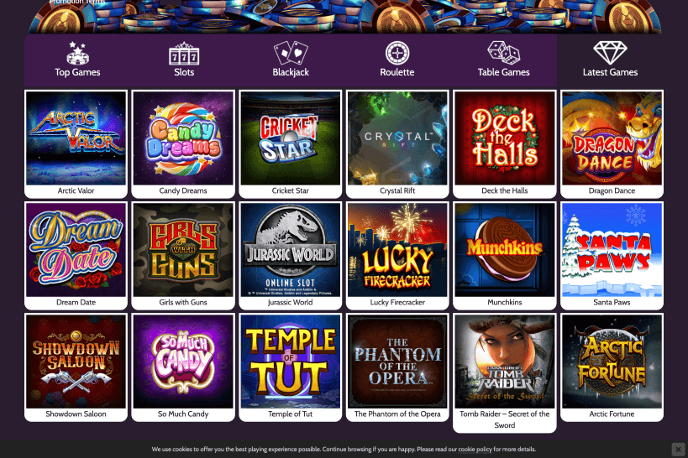
Task: Choose the Roulette wheel icon
Action: (397, 53)
